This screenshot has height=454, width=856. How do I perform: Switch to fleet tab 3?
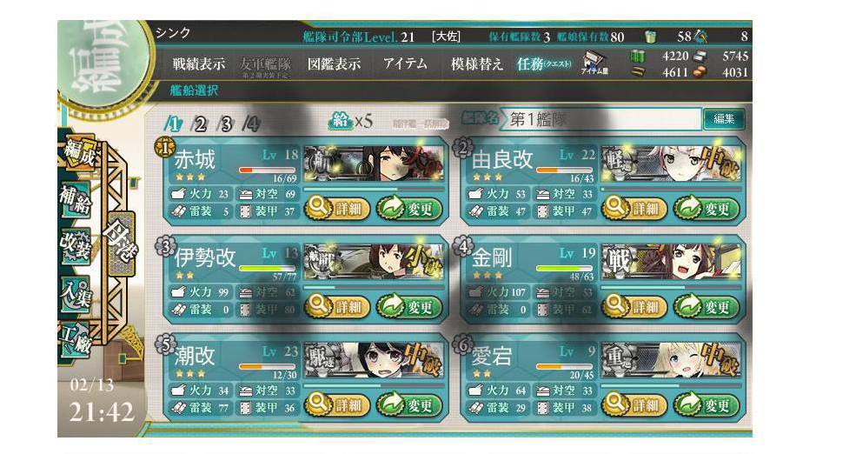(225, 124)
